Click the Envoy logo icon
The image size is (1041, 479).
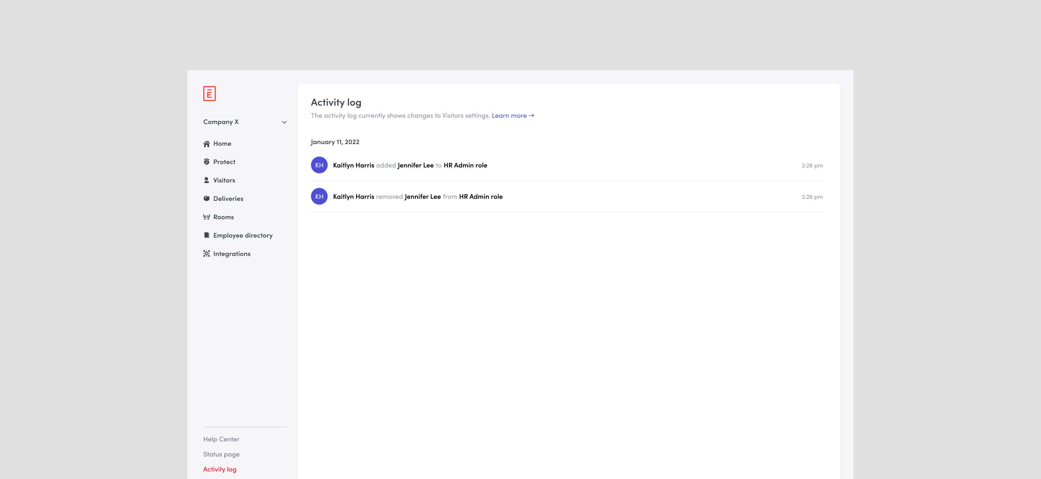(209, 94)
